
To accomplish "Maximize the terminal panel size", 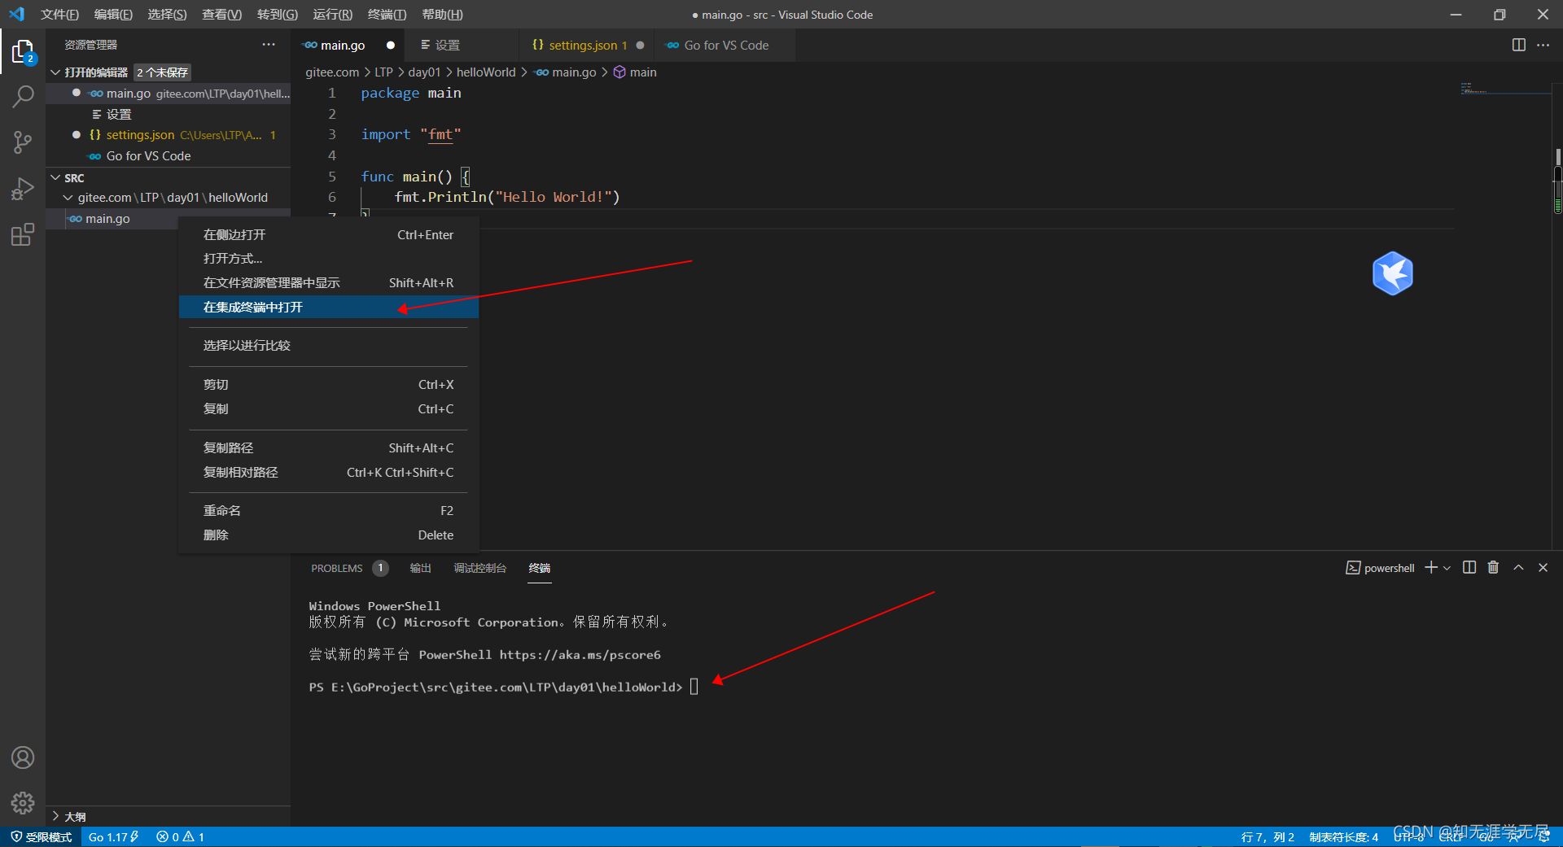I will (x=1518, y=567).
